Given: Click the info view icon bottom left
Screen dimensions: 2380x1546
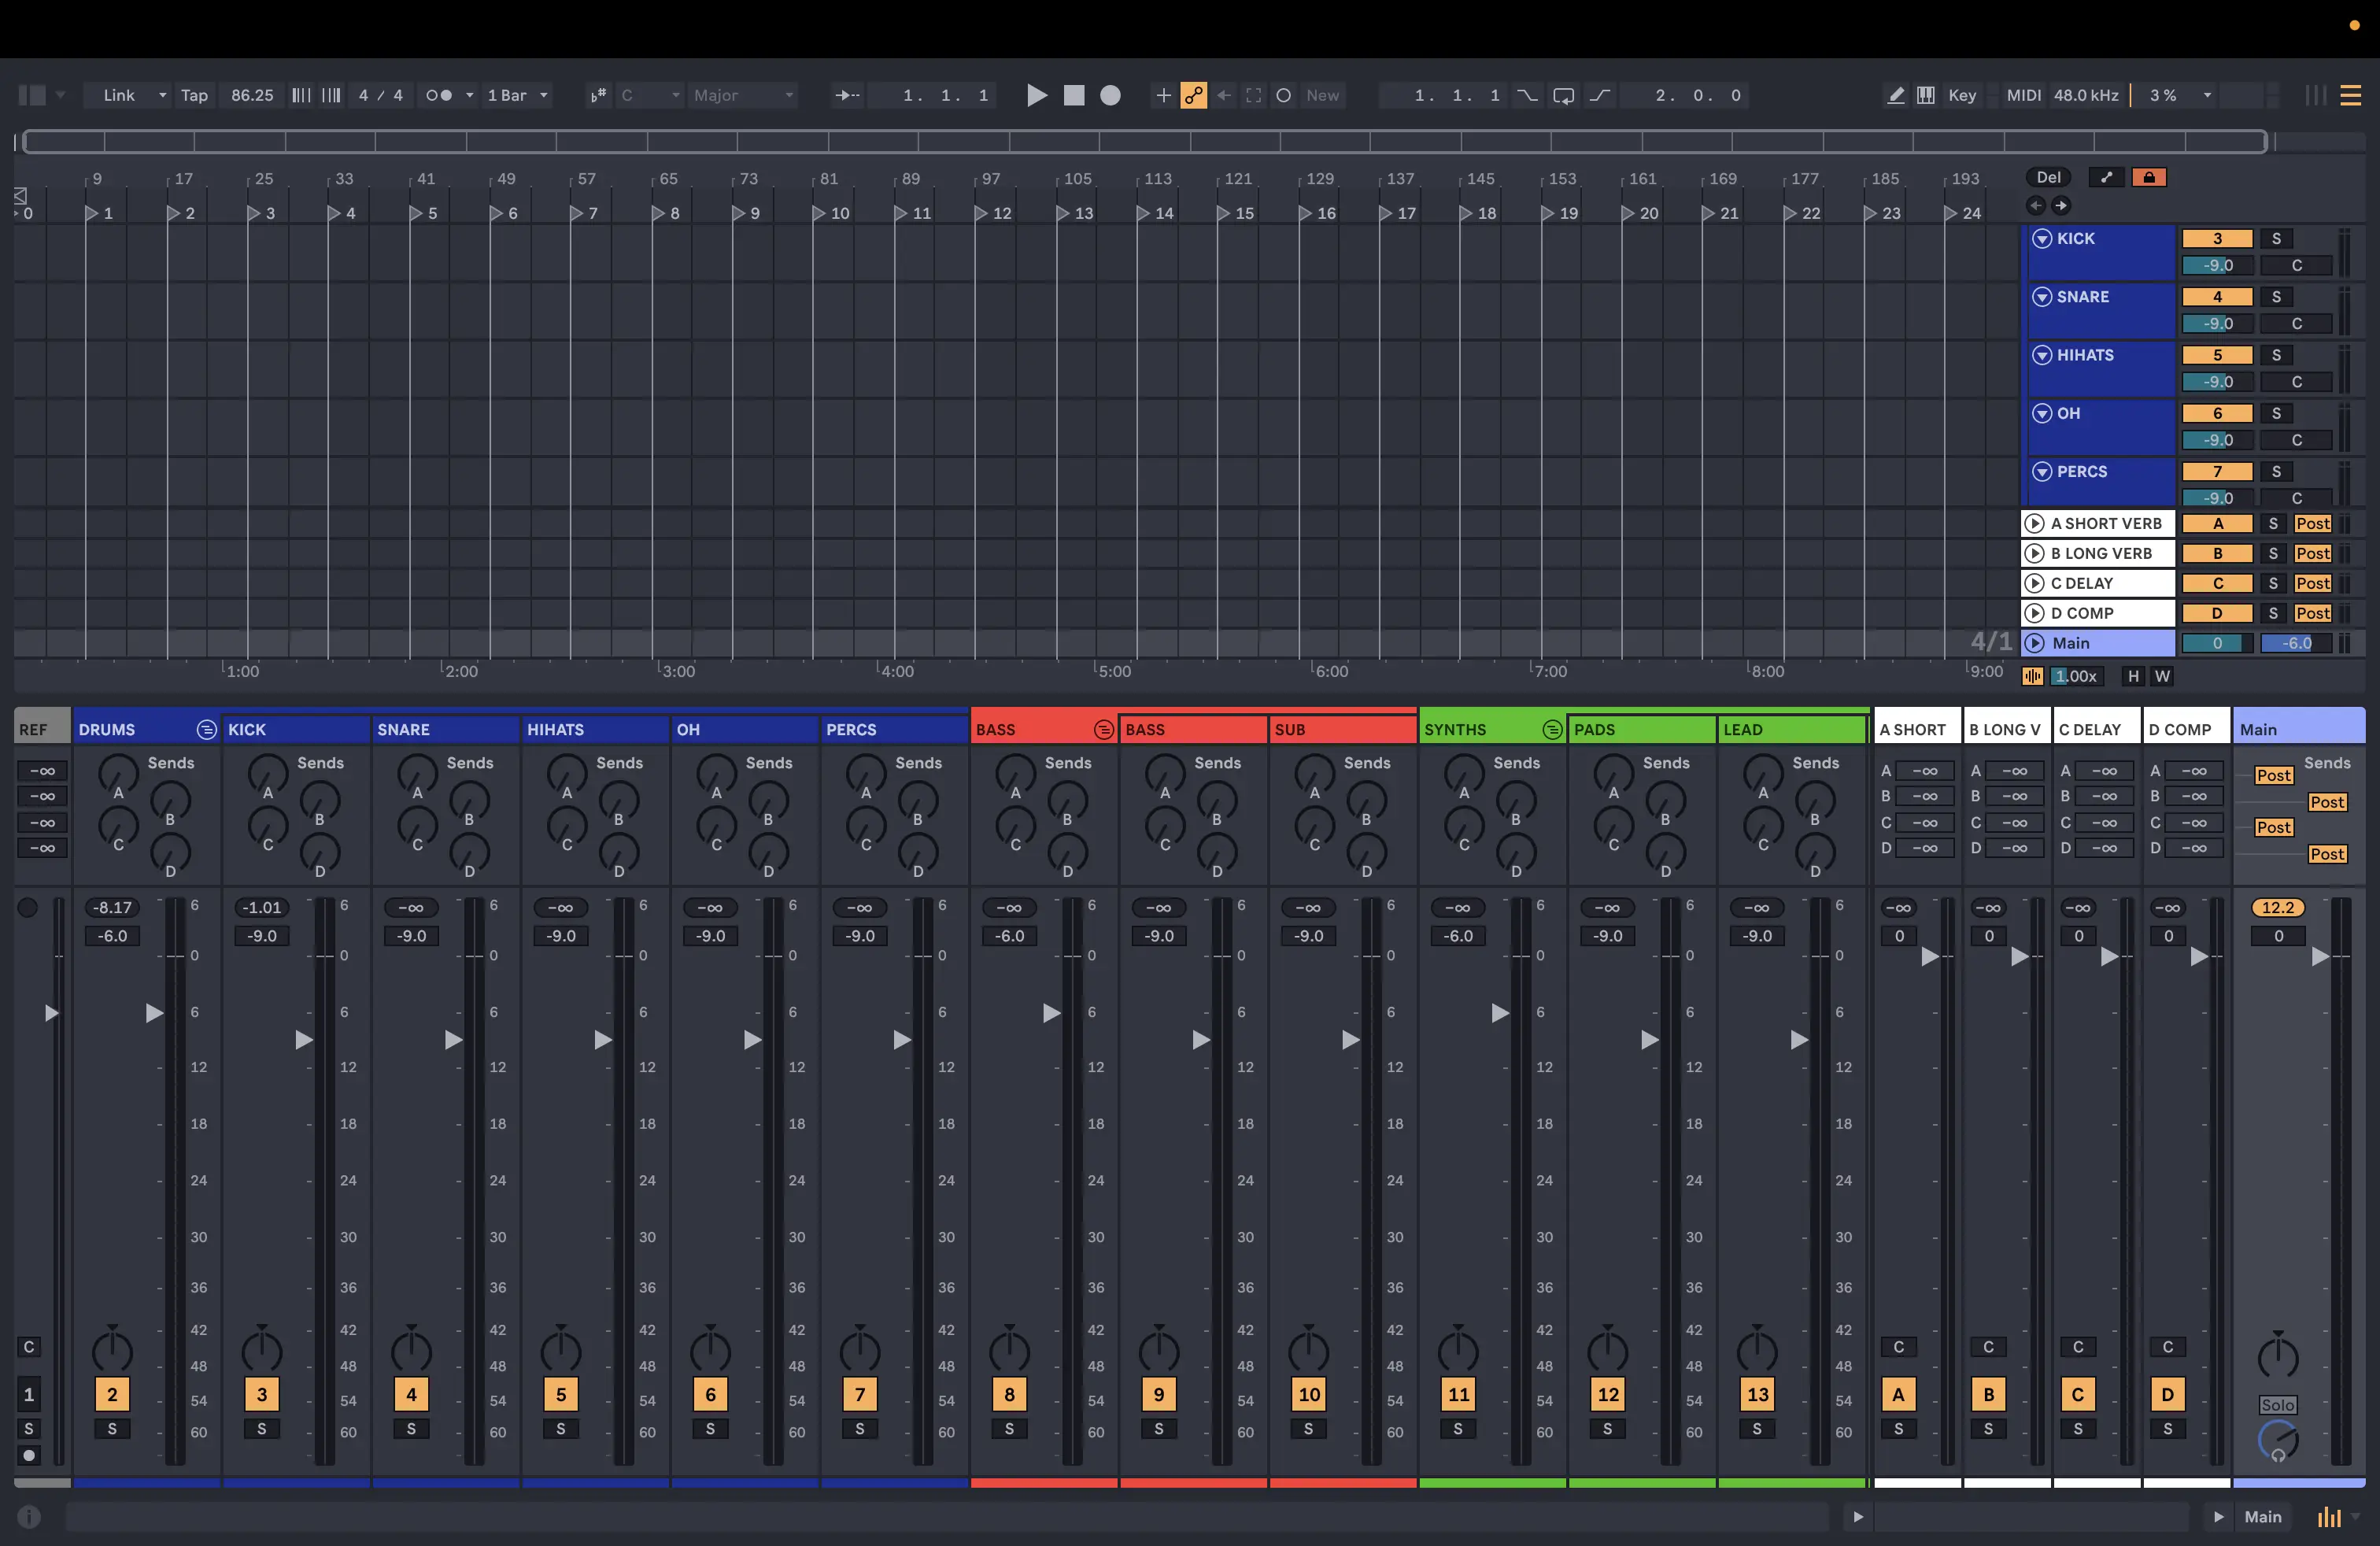Looking at the screenshot, I should [x=29, y=1517].
